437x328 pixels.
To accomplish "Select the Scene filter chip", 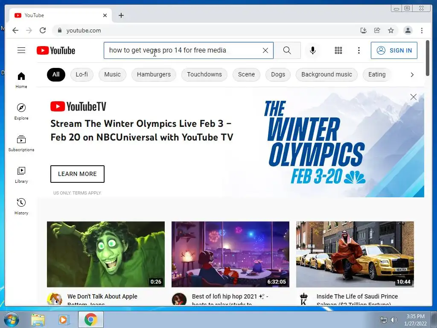I will [246, 74].
